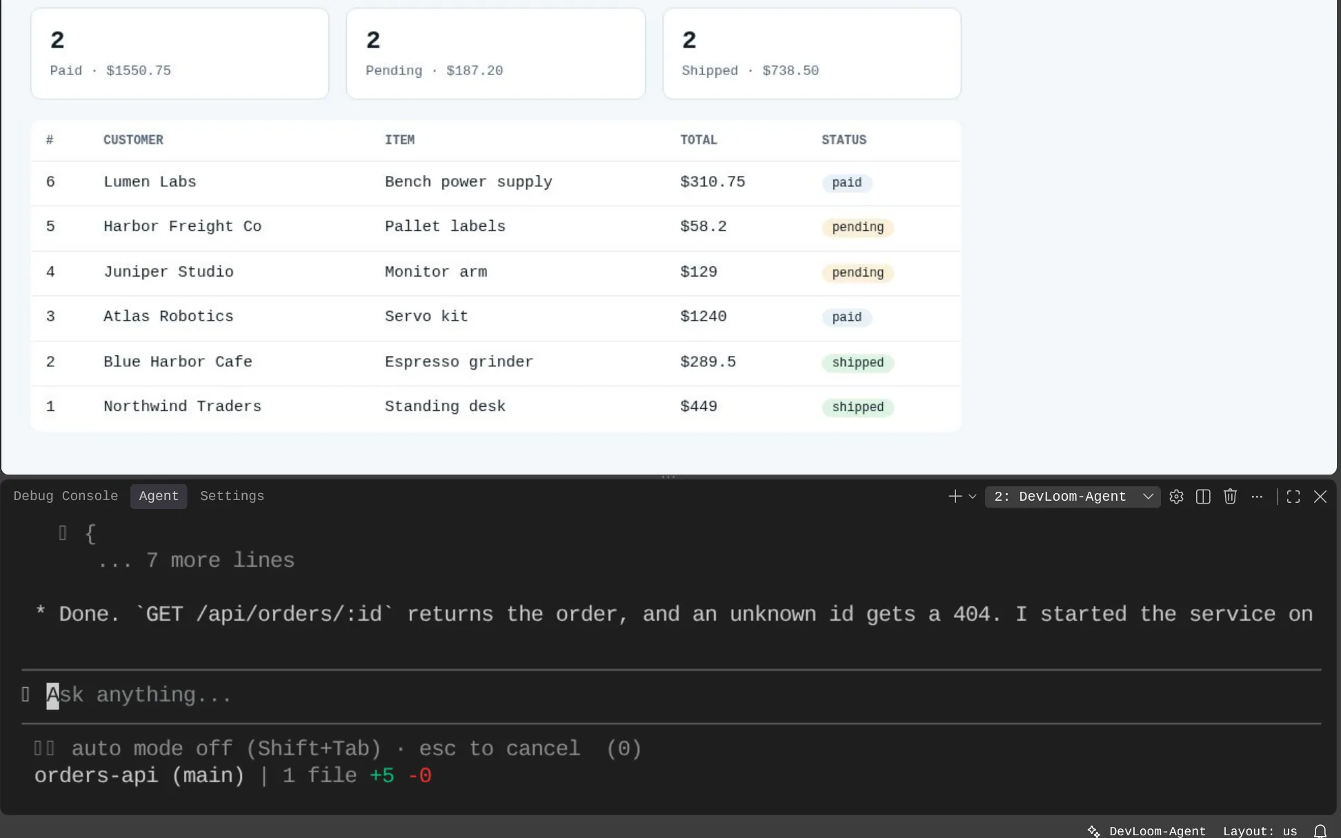The height and width of the screenshot is (838, 1341).
Task: Open the Settings tab in the panel
Action: [232, 497]
